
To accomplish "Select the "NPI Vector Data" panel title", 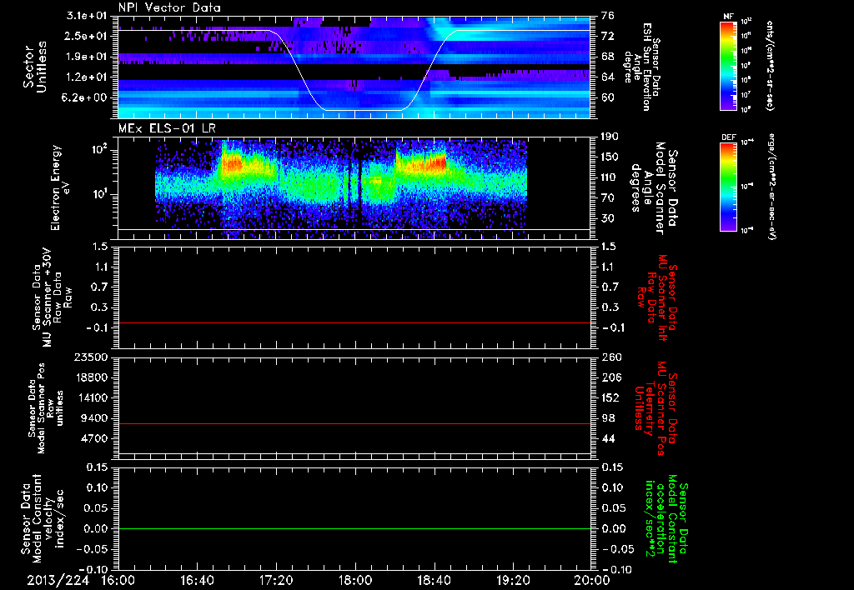I will (x=170, y=7).
